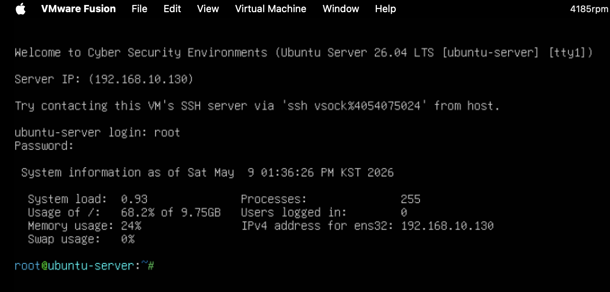Click the ubuntu-server login: root line
Screen dimensions: 610x292
(97, 132)
